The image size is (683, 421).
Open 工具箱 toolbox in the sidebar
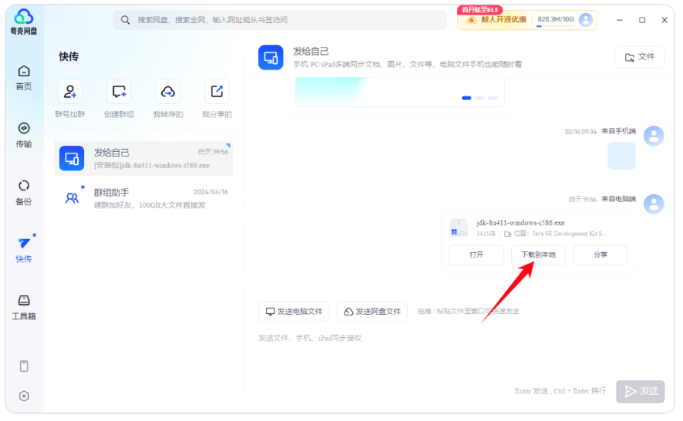coord(24,306)
